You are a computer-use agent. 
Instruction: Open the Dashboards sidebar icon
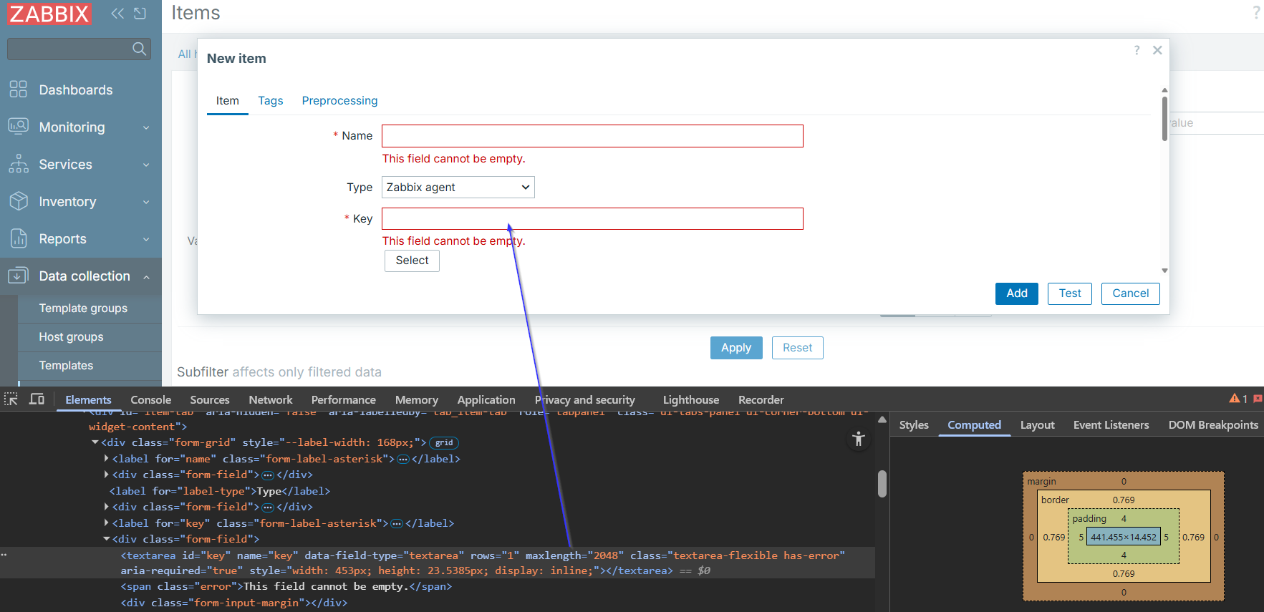click(x=18, y=89)
